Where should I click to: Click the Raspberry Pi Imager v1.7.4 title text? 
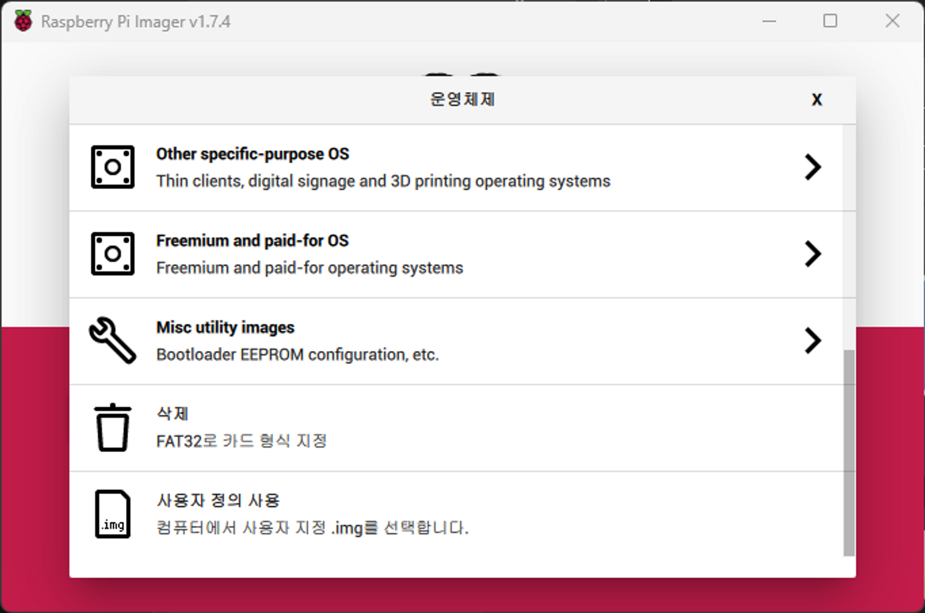(136, 22)
